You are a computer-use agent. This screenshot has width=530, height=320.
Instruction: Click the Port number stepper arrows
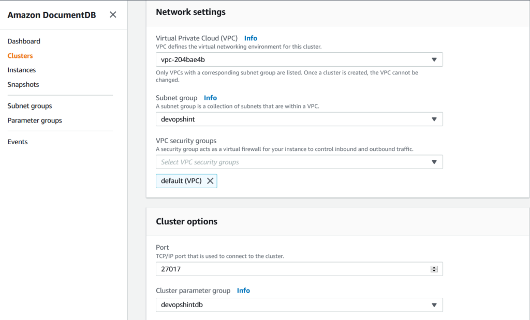[x=434, y=269]
